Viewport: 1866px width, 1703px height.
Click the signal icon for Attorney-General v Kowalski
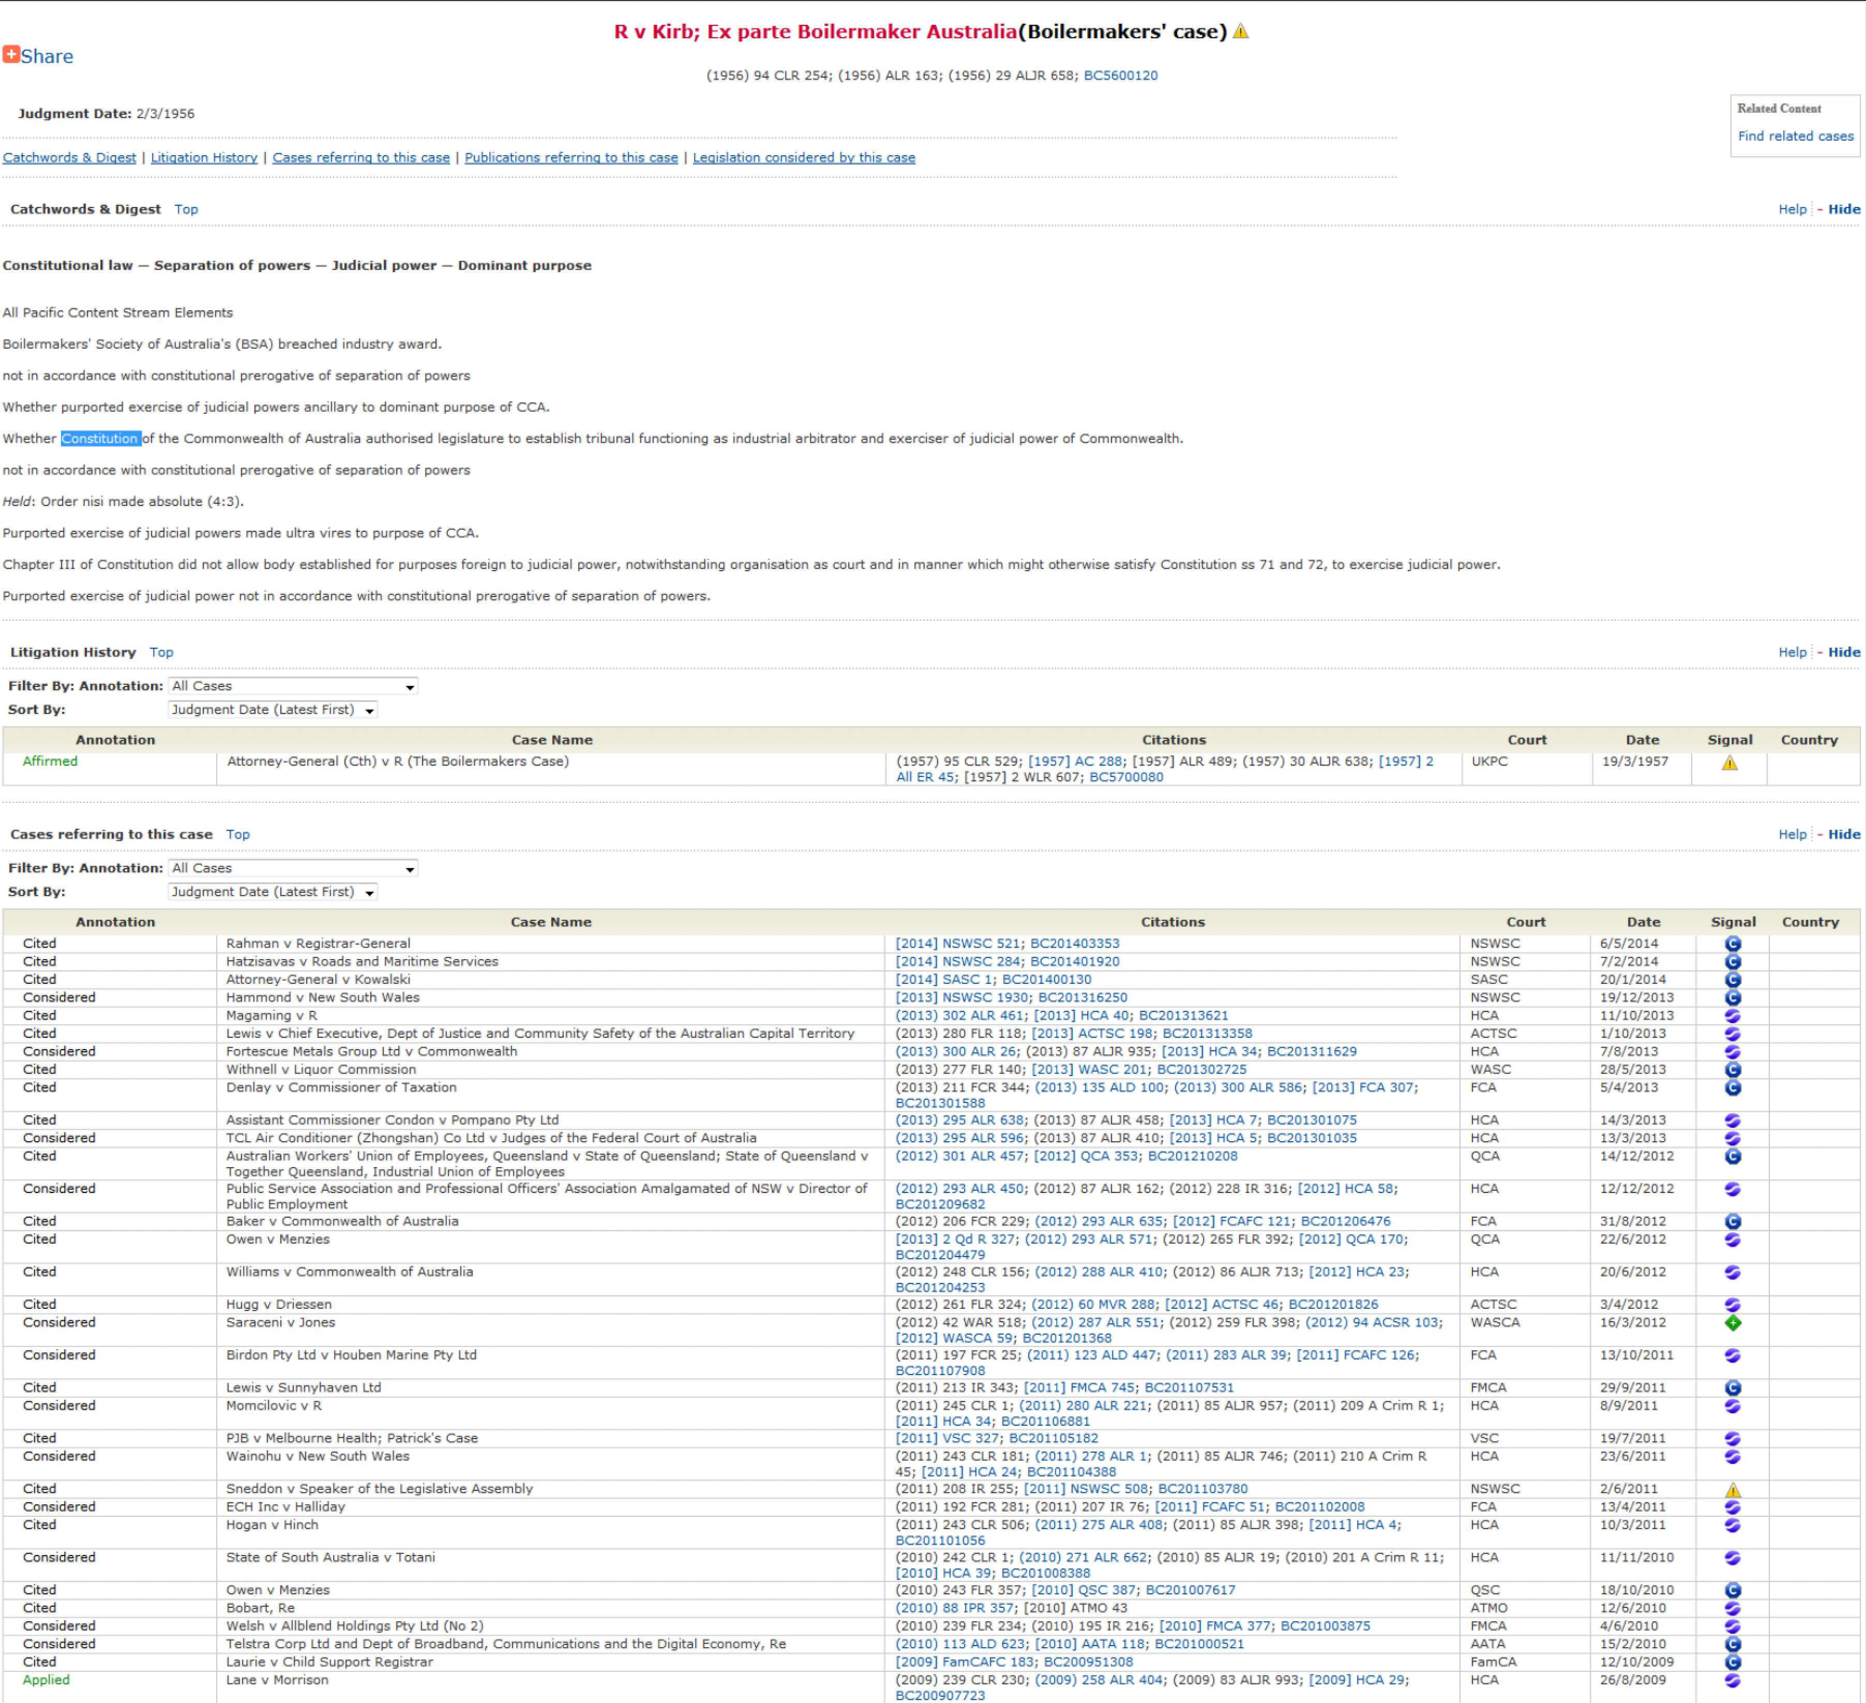coord(1733,980)
